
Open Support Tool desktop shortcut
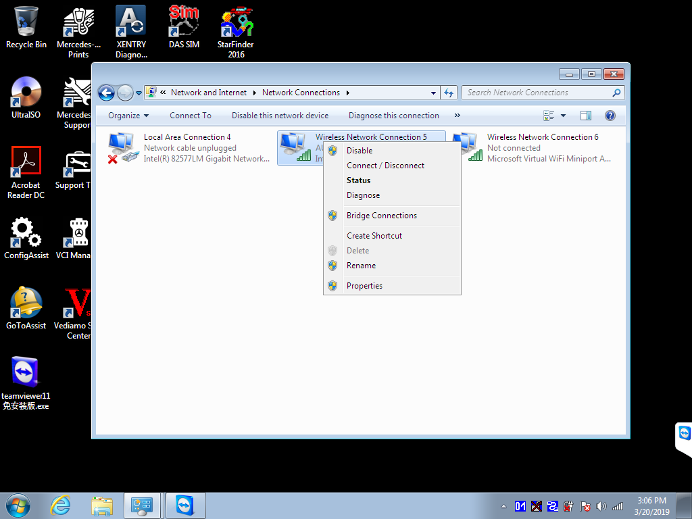(73, 170)
